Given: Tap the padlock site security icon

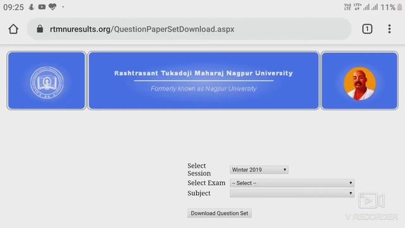Looking at the screenshot, I should click(40, 28).
